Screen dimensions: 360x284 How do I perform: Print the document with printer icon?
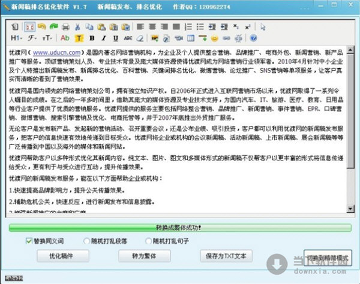pyautogui.click(x=65, y=27)
